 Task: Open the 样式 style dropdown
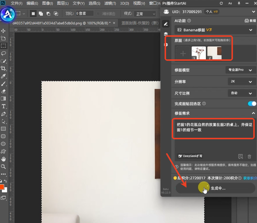click(x=145, y=14)
